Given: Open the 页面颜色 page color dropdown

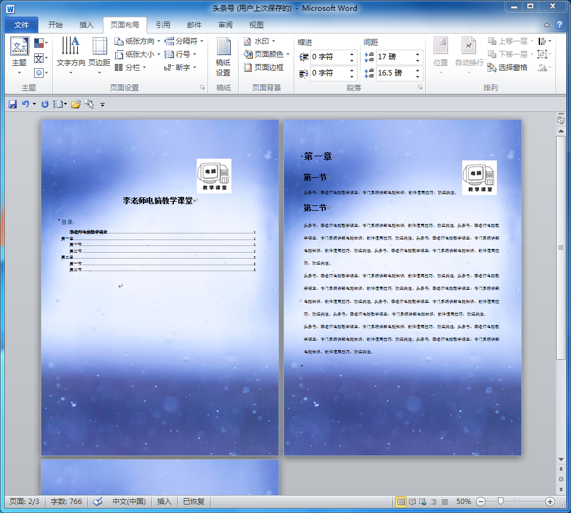Looking at the screenshot, I should 267,54.
